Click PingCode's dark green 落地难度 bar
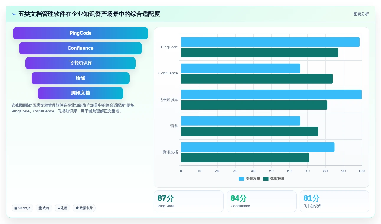Image resolution: width=381 pixels, height=224 pixels. (x=260, y=53)
